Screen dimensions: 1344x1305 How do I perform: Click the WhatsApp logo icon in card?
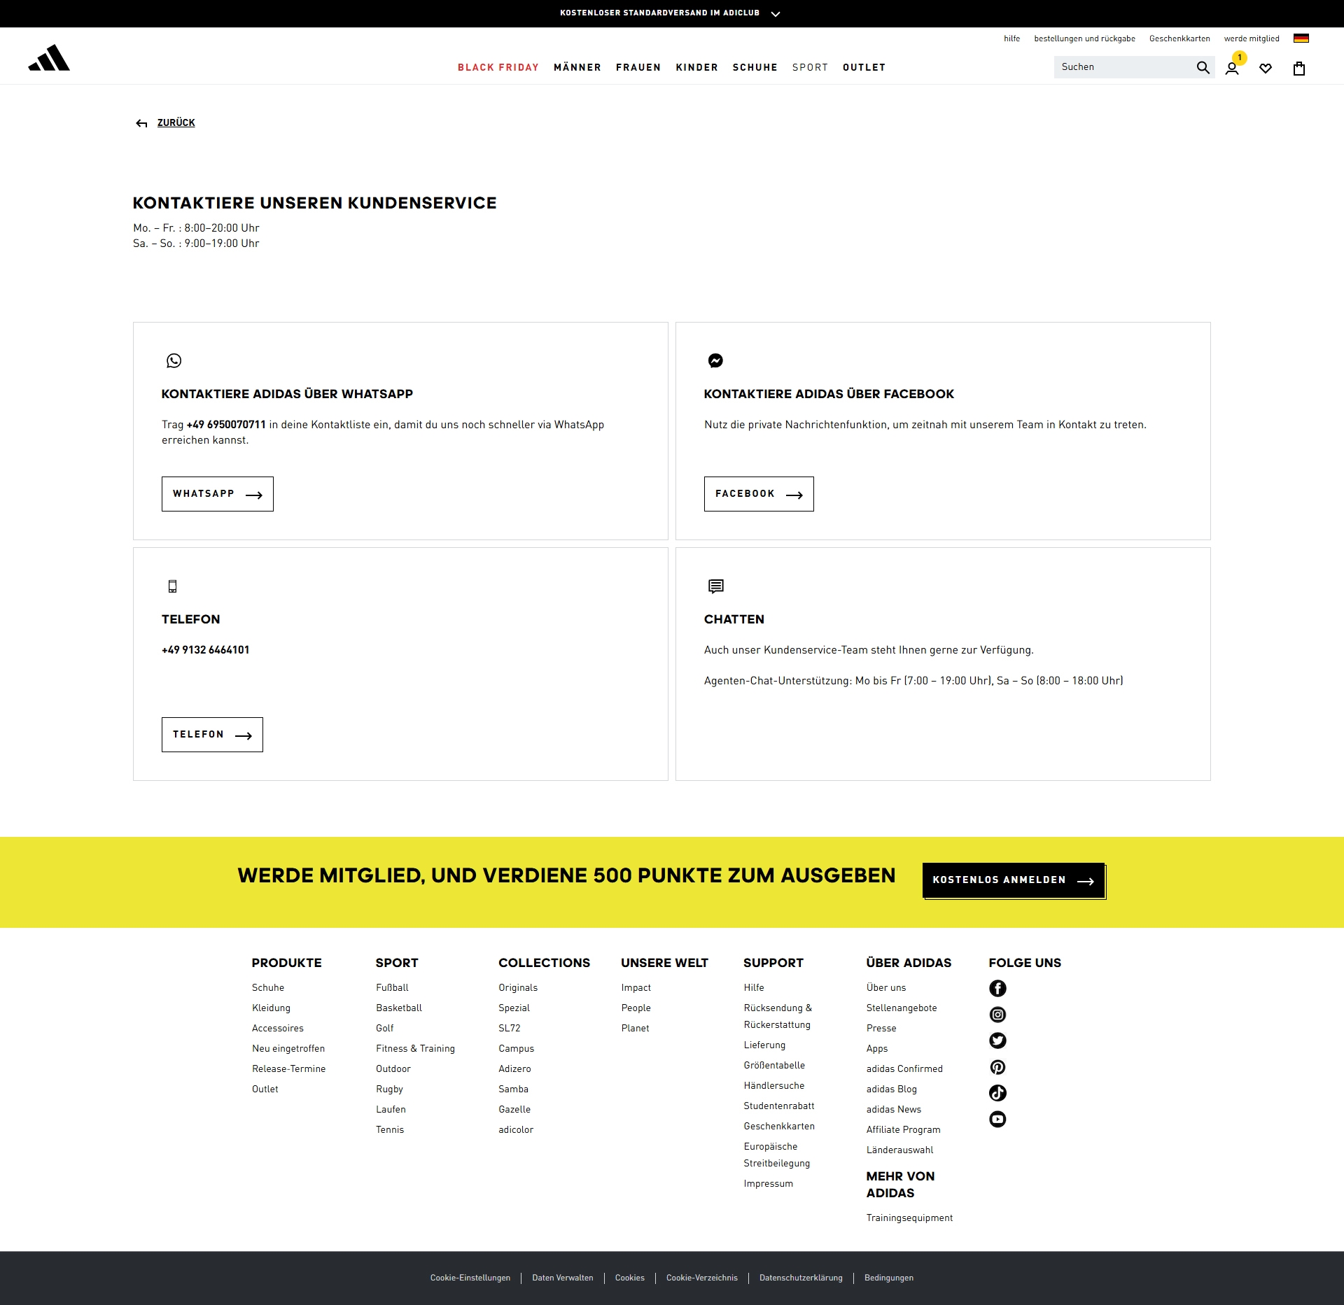pyautogui.click(x=174, y=360)
